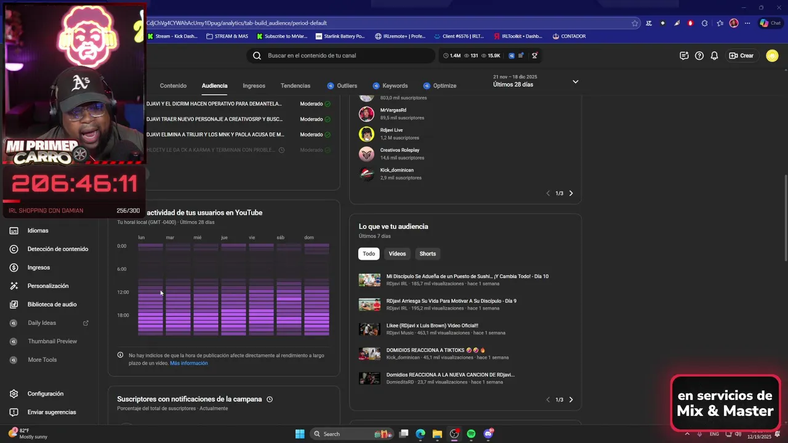788x443 pixels.
Task: Open the Copilot Chat button
Action: (770, 23)
